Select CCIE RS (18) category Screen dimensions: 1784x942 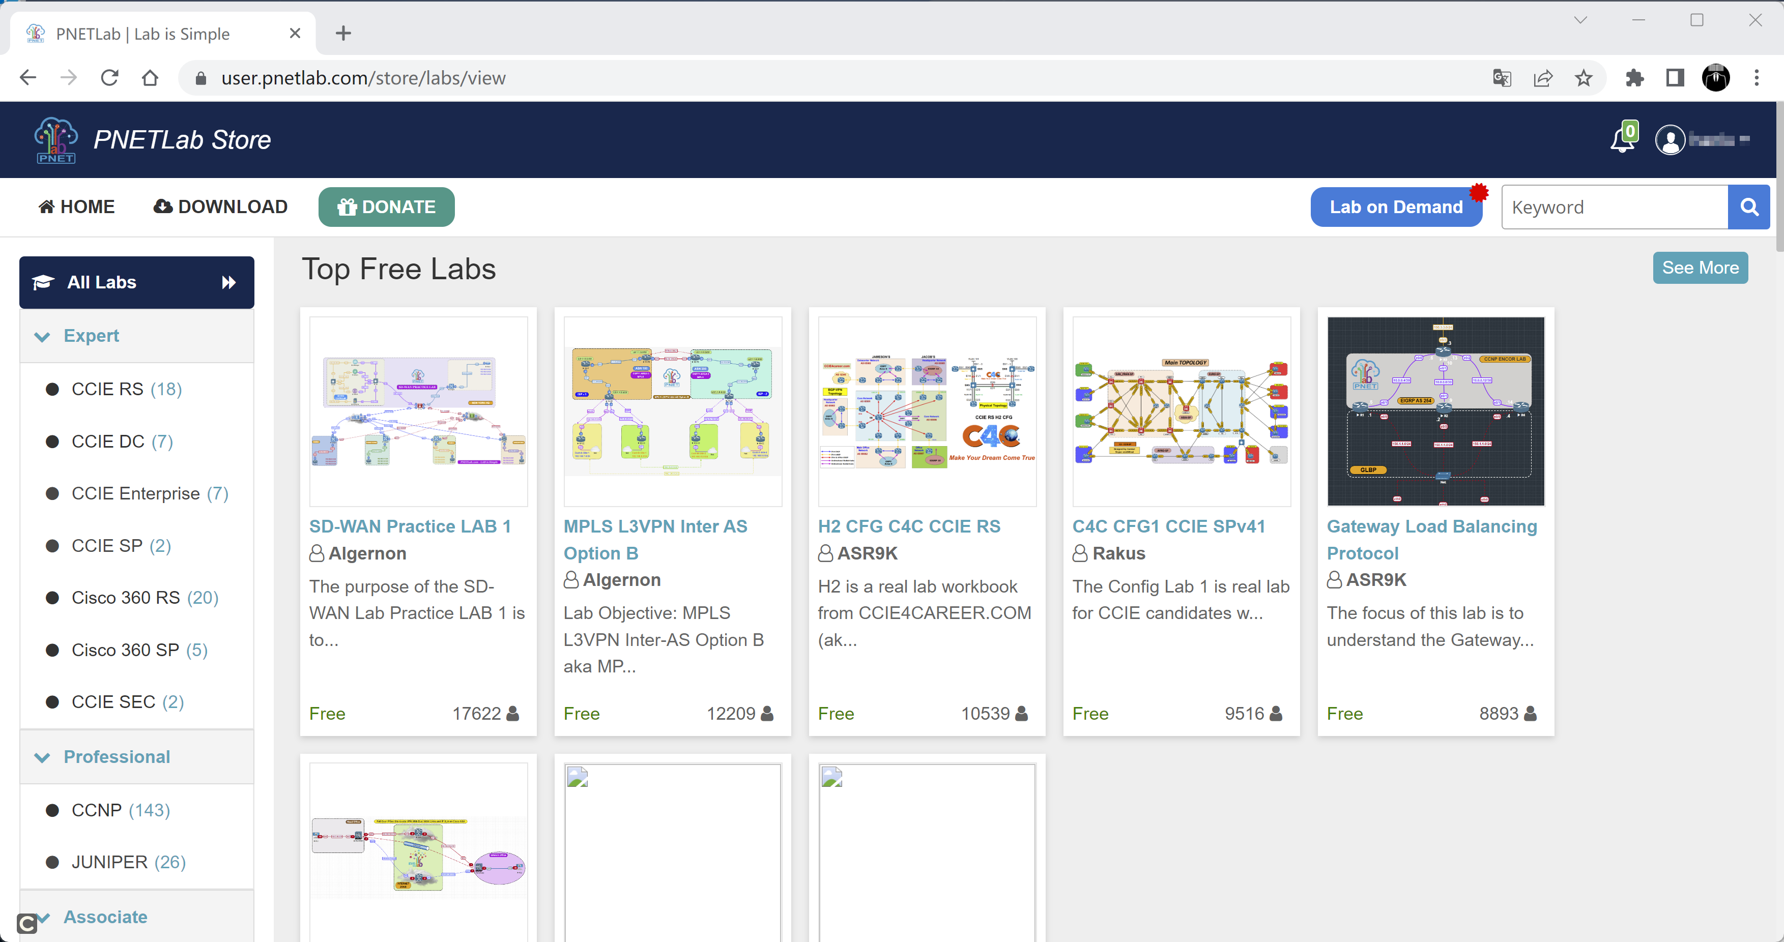127,389
